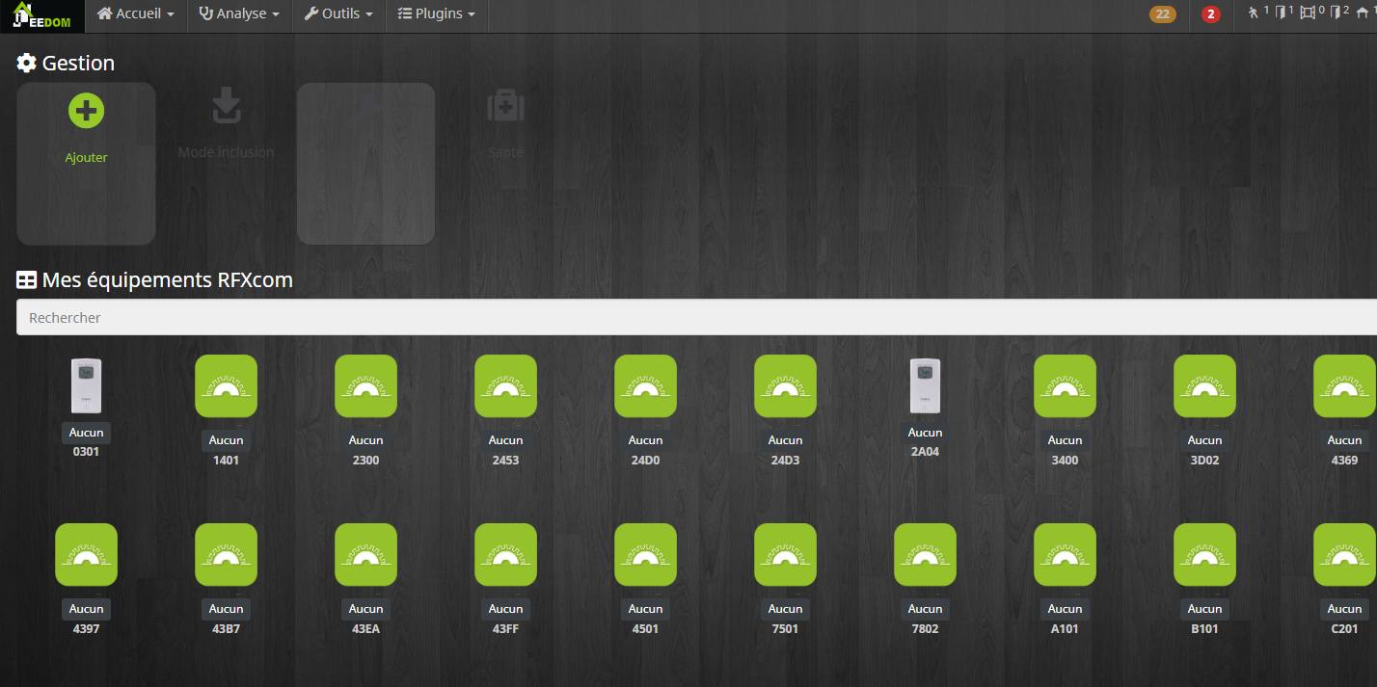This screenshot has height=687, width=1377.
Task: Click the Jeedom logo
Action: [41, 15]
